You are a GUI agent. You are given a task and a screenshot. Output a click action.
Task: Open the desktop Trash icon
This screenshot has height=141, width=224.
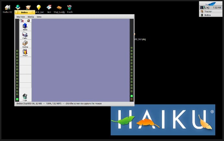tap(69, 7)
